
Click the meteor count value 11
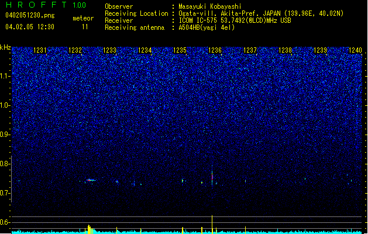(x=85, y=27)
